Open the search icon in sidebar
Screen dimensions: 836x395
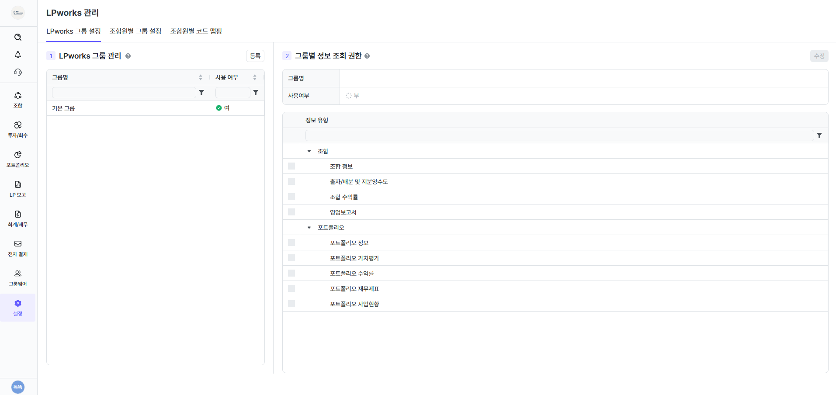pos(18,37)
